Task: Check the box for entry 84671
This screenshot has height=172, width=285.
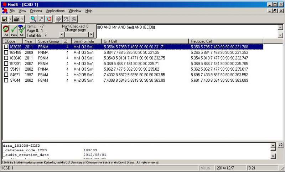Action: pos(6,75)
